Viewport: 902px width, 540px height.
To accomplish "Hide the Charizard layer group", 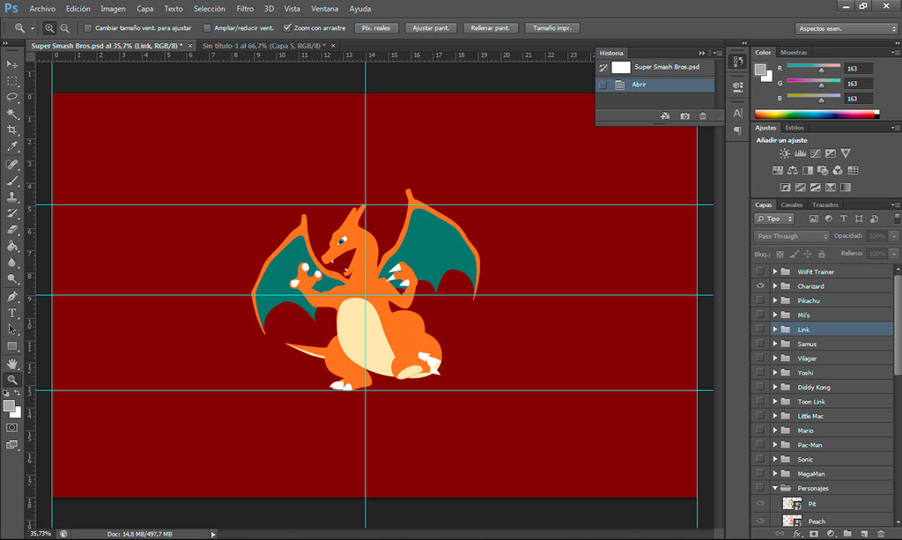I will pyautogui.click(x=760, y=285).
